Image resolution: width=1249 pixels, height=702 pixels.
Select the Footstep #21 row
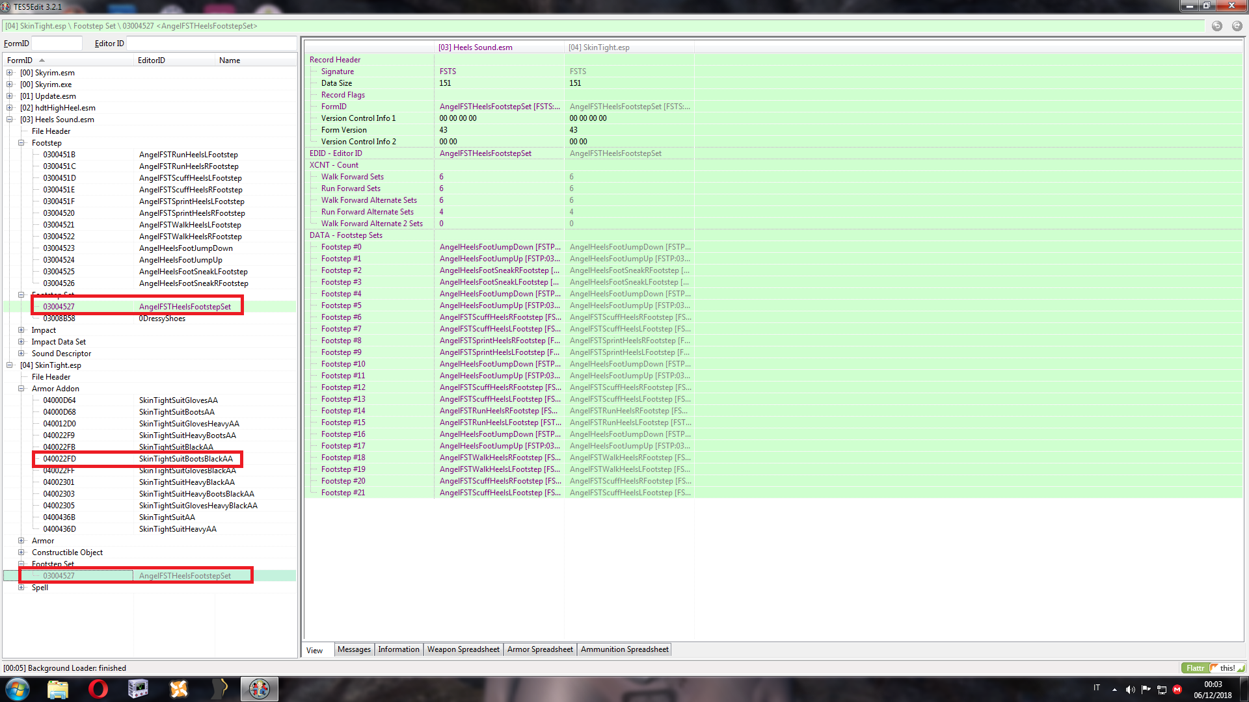point(773,493)
